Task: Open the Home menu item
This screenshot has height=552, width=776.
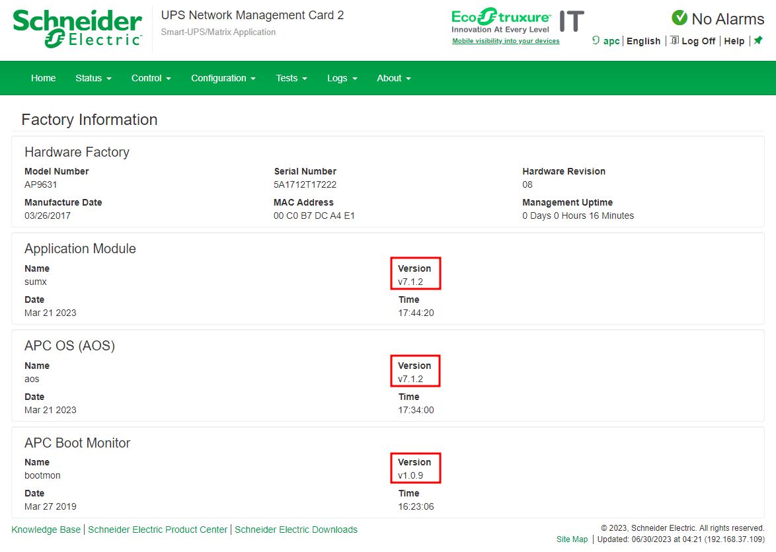Action: point(44,78)
